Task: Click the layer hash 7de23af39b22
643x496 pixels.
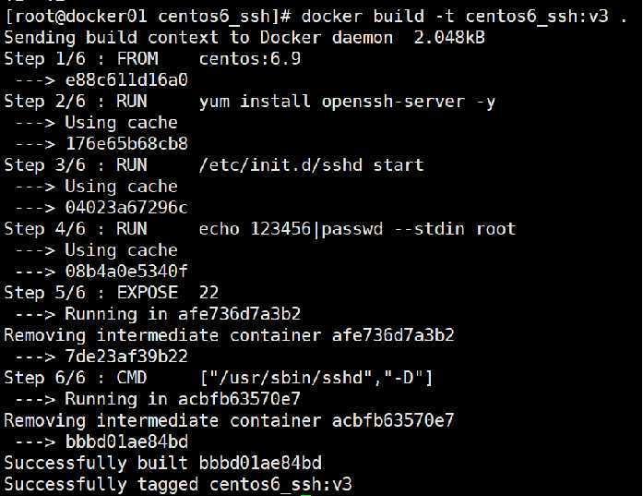Action: (126, 357)
